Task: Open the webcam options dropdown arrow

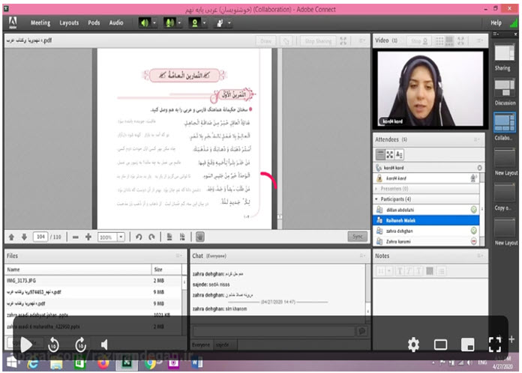Action: coord(205,22)
